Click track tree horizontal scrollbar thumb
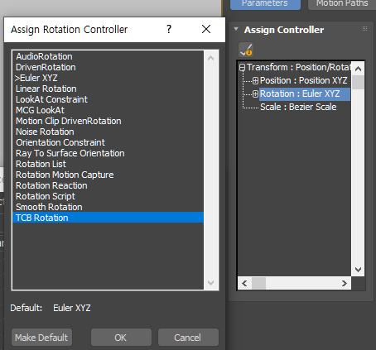Screen dimensions: 376x350 click(258, 283)
